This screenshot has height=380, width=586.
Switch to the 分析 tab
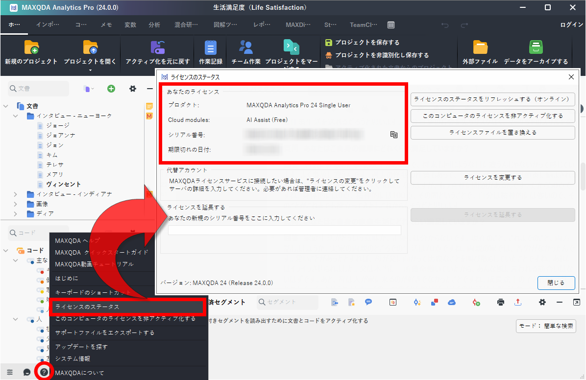(x=154, y=24)
